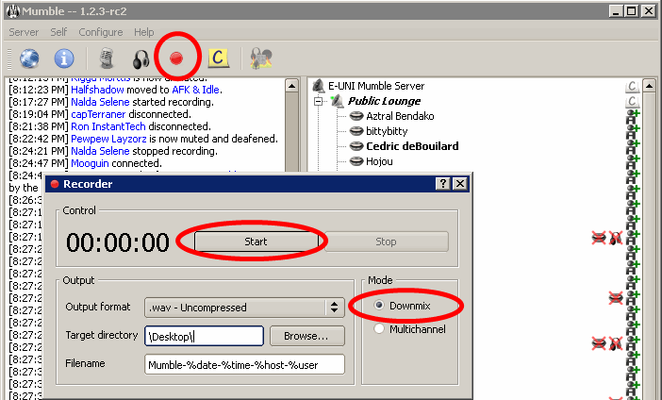Select the Downmix recording mode
This screenshot has width=662, height=400.
pos(380,307)
